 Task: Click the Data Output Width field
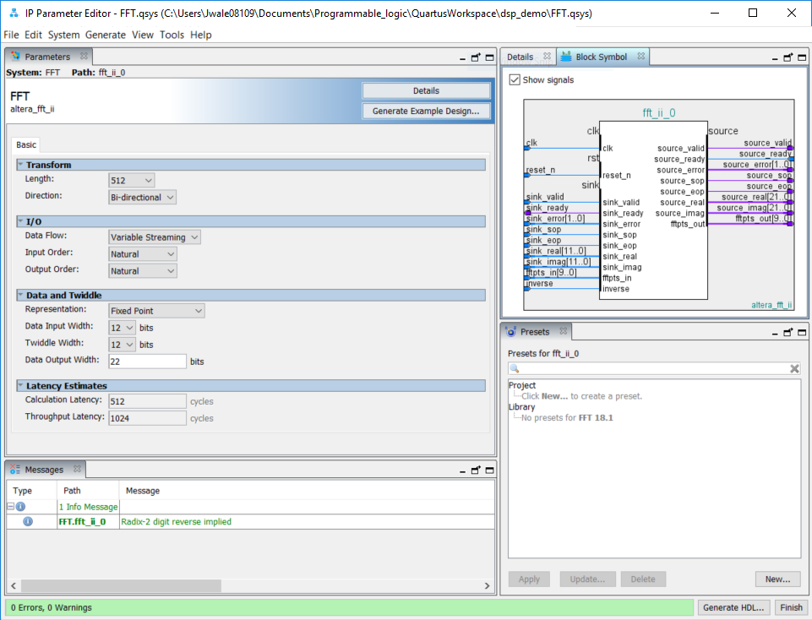tap(147, 362)
